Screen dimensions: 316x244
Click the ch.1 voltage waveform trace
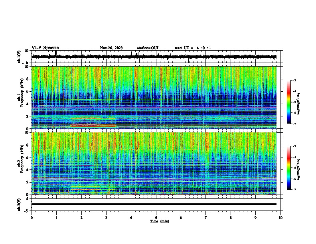tap(154, 57)
